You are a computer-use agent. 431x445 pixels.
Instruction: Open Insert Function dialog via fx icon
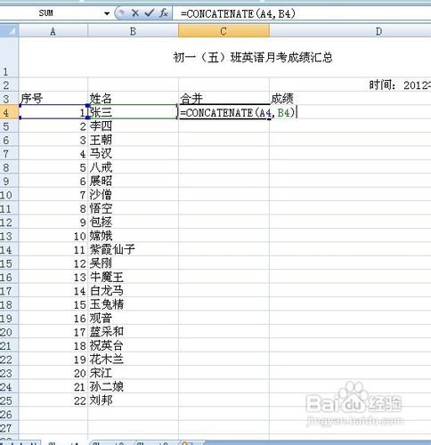pyautogui.click(x=164, y=12)
